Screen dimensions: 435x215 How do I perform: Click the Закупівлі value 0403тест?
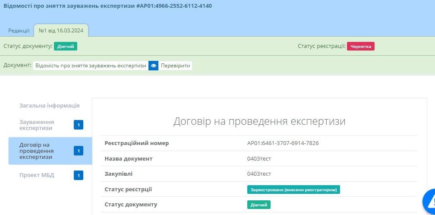tap(259, 174)
